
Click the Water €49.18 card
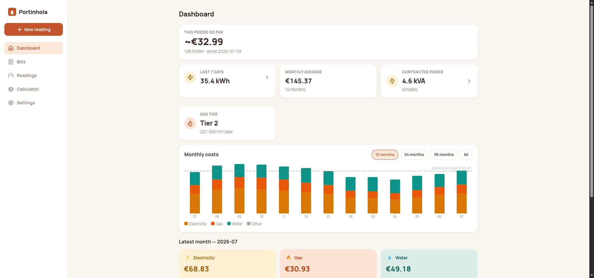click(429, 263)
